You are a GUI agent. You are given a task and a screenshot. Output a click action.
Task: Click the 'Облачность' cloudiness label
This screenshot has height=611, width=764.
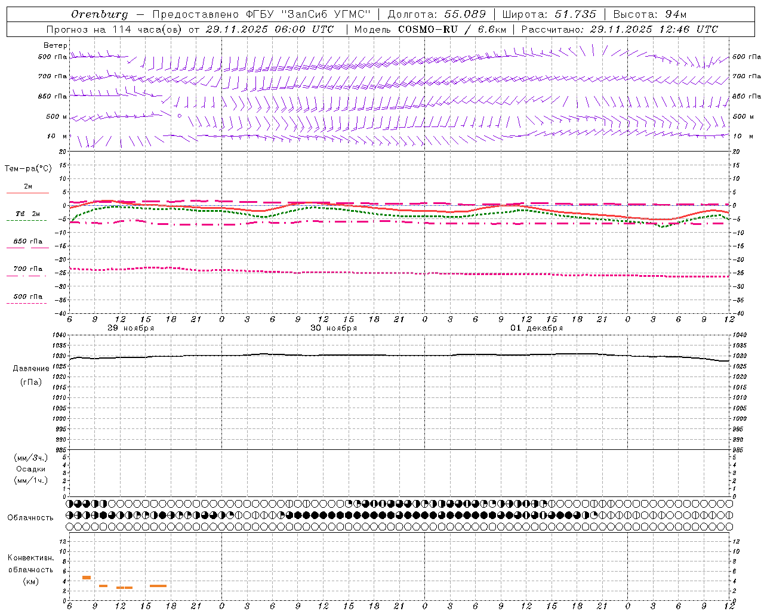[x=30, y=518]
